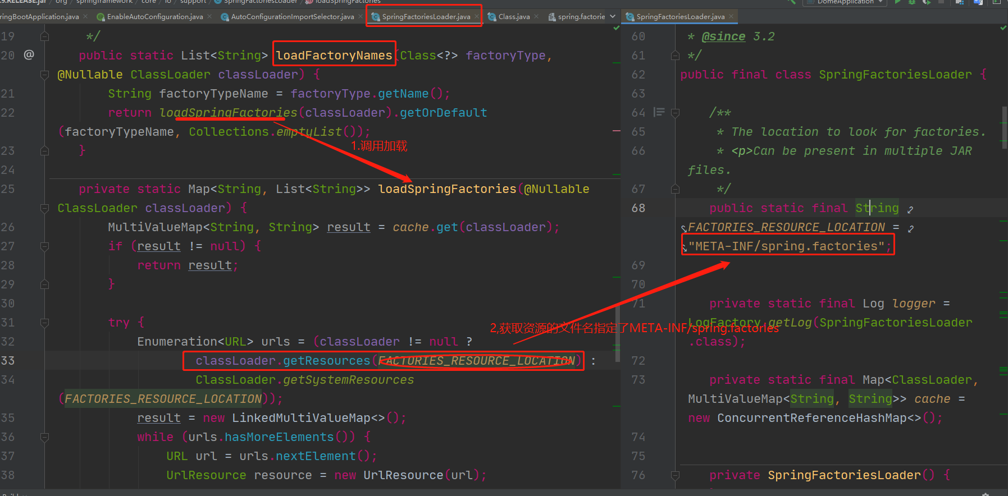This screenshot has height=496, width=1008.
Task: Activate right-pane SpringFactoriesLoader.java tab
Action: [681, 17]
